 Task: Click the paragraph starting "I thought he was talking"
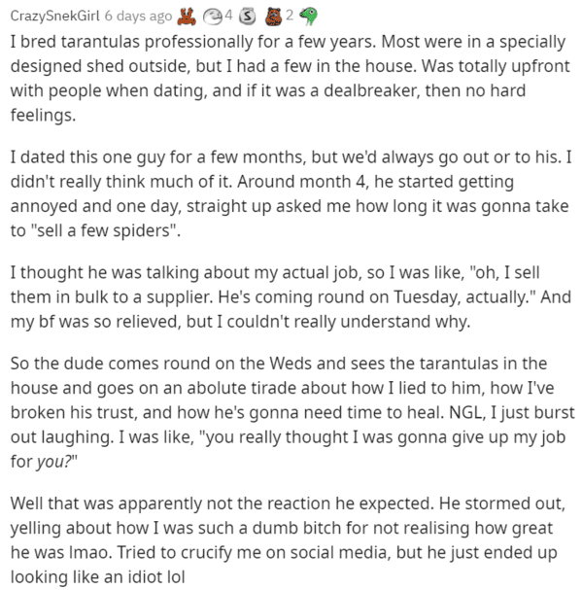291,296
